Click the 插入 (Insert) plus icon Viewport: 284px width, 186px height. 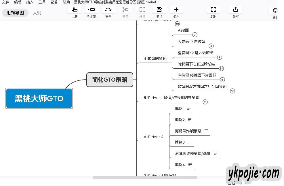tap(176, 10)
